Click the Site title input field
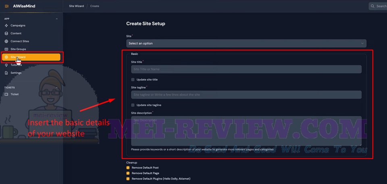 tap(246, 69)
